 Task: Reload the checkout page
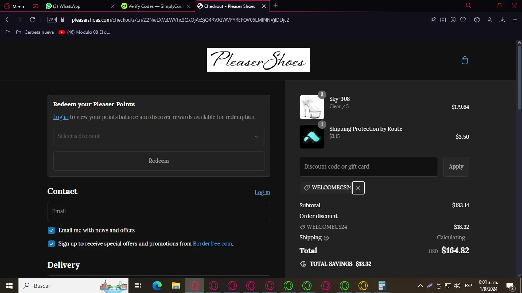pos(32,20)
